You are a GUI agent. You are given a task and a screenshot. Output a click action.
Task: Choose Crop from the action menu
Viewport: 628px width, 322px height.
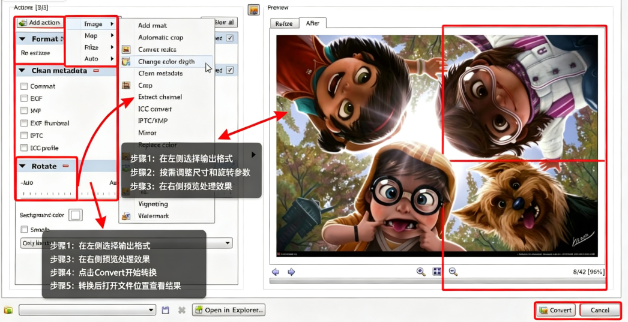145,85
